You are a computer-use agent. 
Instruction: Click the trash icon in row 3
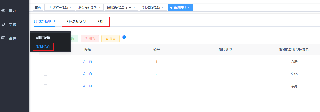point(91,86)
